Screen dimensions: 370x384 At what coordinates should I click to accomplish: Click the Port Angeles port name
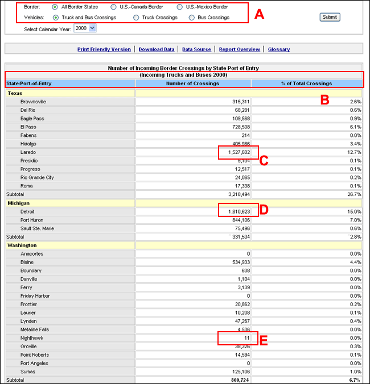[x=34, y=364]
